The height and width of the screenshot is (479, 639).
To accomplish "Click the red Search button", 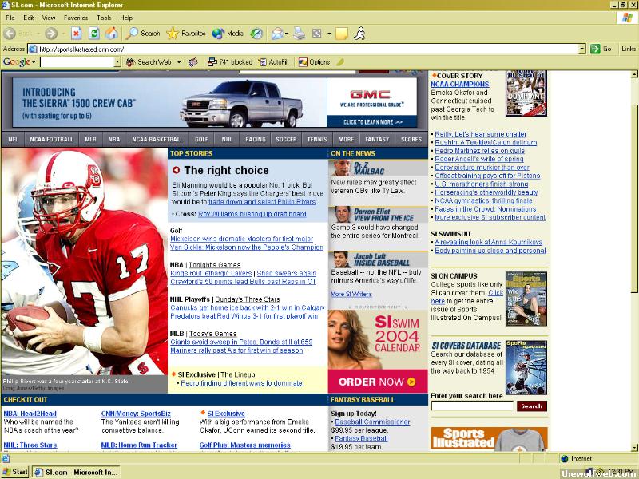I will (x=531, y=406).
